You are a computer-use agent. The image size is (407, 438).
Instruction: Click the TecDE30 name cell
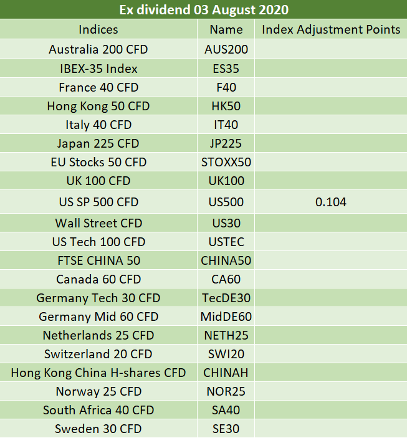click(226, 298)
